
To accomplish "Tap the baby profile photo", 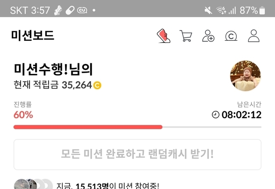I will [x=245, y=76].
